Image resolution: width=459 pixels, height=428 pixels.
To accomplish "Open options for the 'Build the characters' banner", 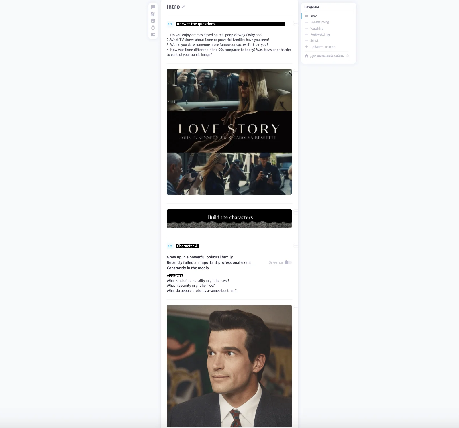I will [296, 212].
